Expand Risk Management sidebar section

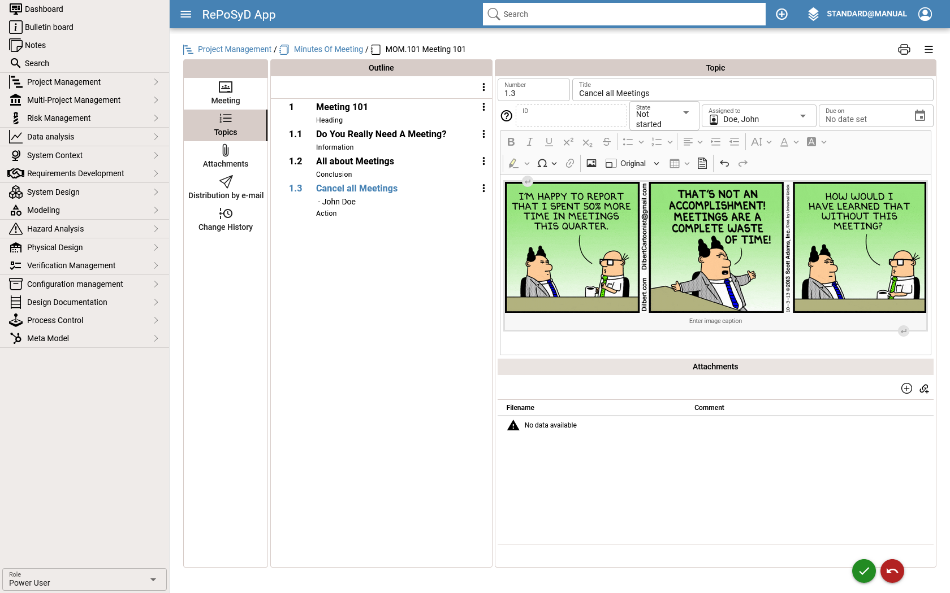(x=85, y=118)
